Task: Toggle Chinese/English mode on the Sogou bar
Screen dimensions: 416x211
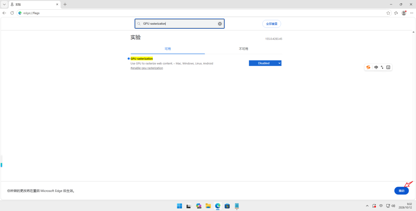Action: click(x=376, y=67)
